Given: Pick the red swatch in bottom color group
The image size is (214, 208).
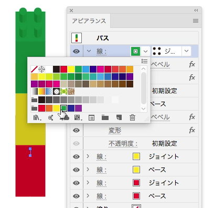Looking at the screenshot, I should point(41,108).
